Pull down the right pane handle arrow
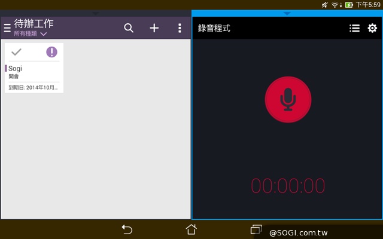 [x=287, y=13]
